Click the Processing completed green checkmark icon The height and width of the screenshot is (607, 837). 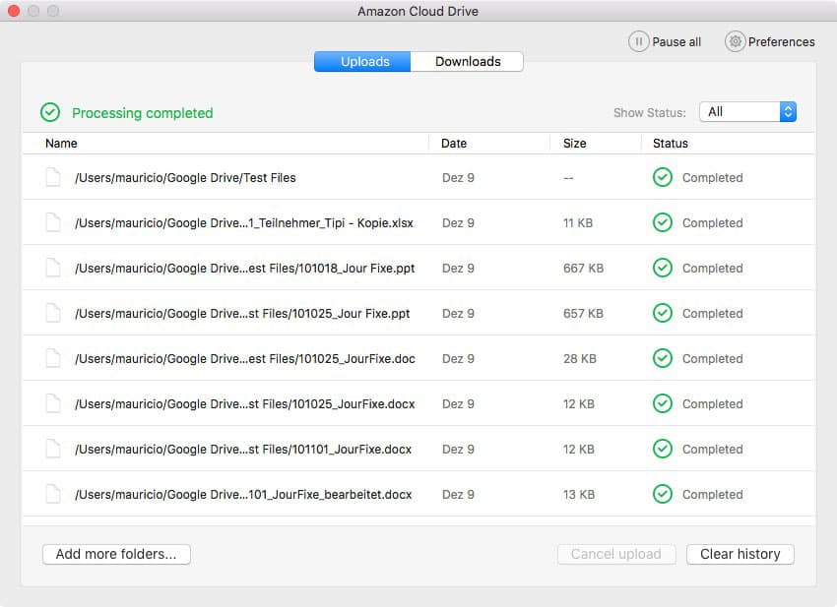(x=50, y=112)
